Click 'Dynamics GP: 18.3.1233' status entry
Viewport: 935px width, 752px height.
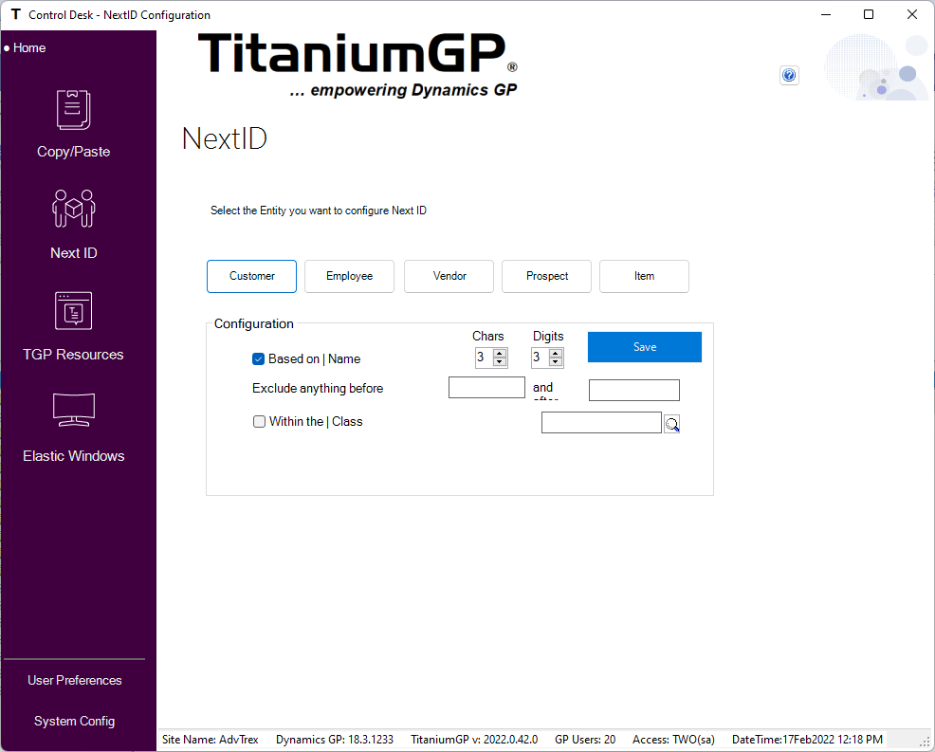pos(335,740)
